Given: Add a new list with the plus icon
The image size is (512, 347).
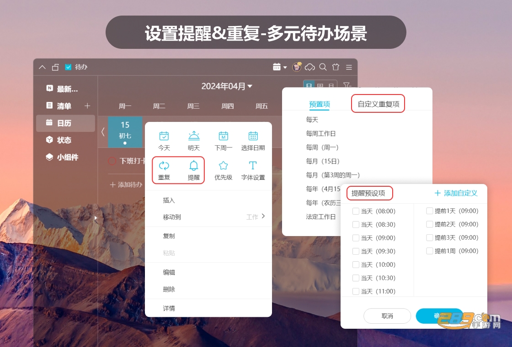Looking at the screenshot, I should (87, 105).
